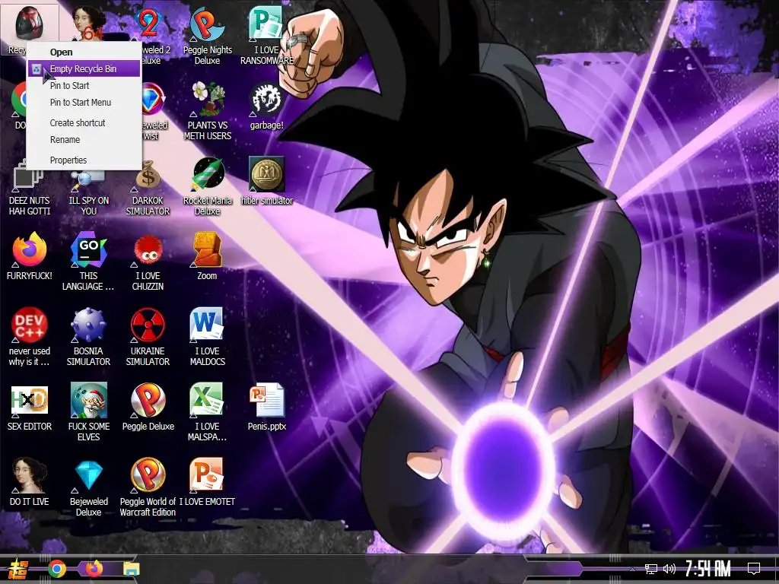Click the volume speaker tray icon
Viewport: 779px width, 584px height.
[x=669, y=569]
